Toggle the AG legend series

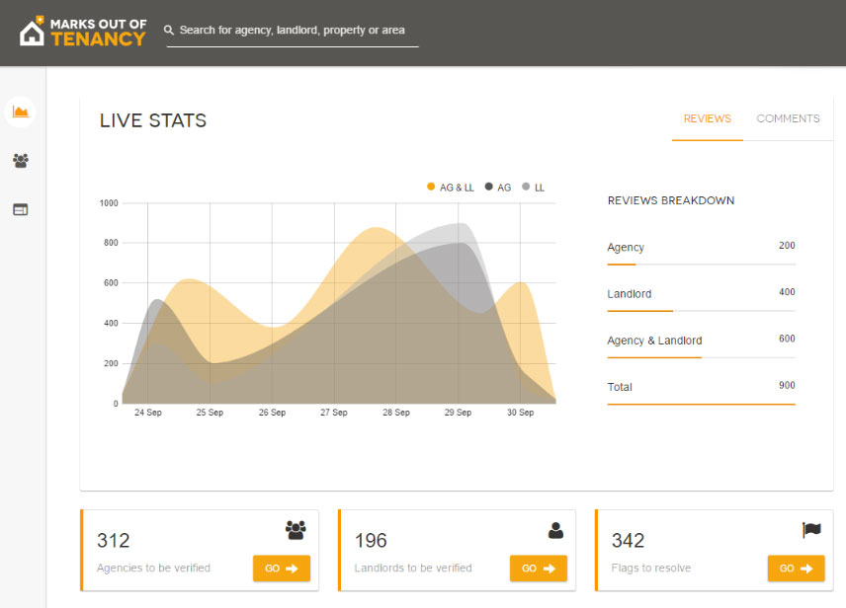[498, 187]
